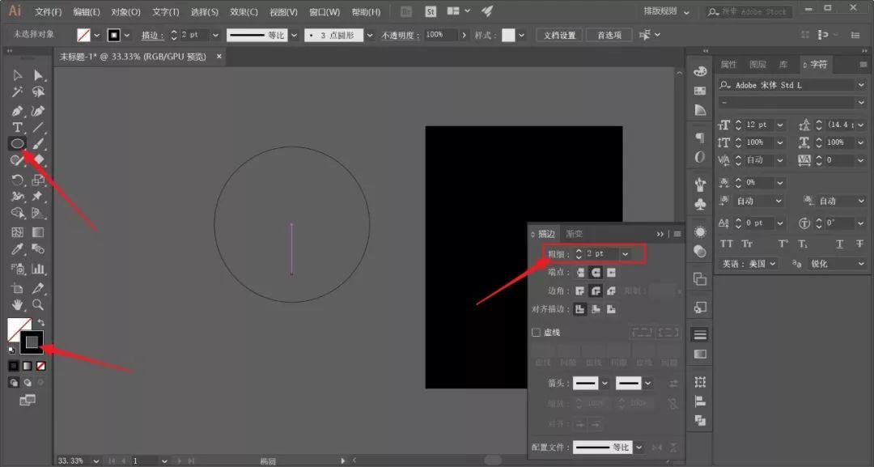Open the 文件(F) menu
Image resolution: width=874 pixels, height=467 pixels.
[x=49, y=11]
